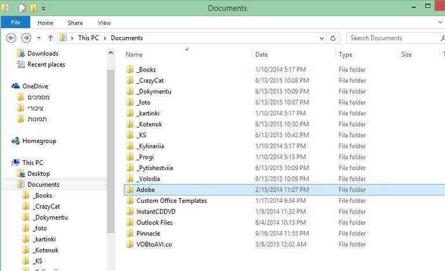Go up one folder level
The height and width of the screenshot is (271, 445).
click(x=50, y=38)
